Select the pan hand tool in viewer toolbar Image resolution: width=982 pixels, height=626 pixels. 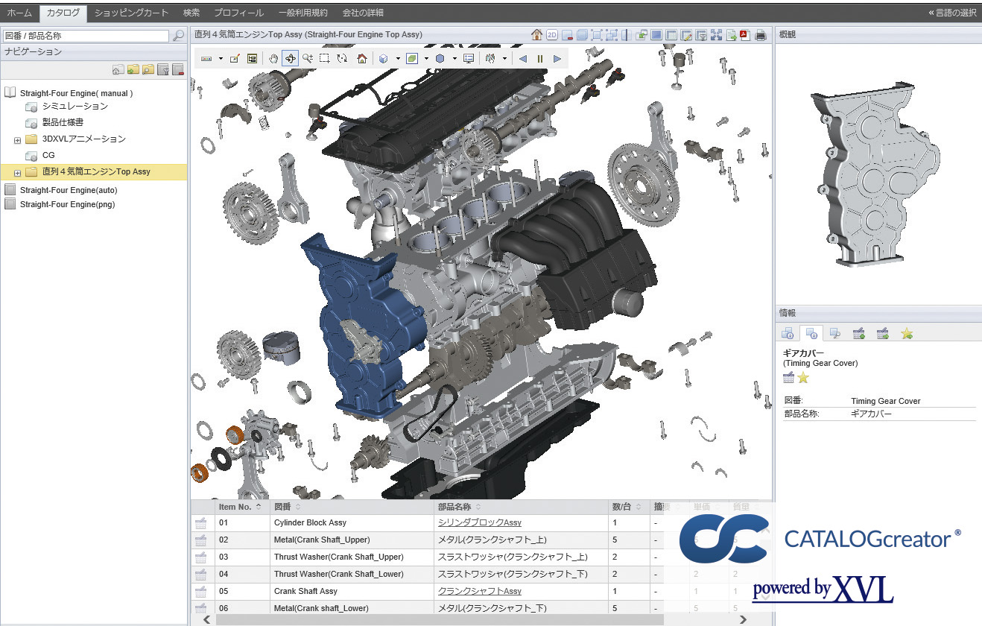(x=273, y=59)
